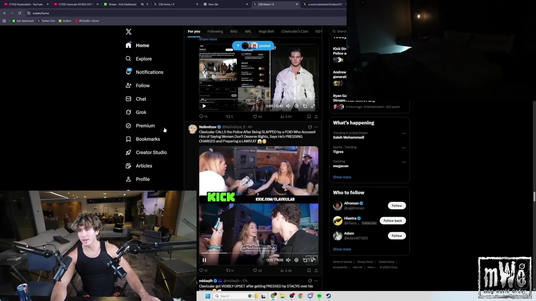The width and height of the screenshot is (536, 301).
Task: Click Show more under What's happening
Action: click(x=342, y=177)
